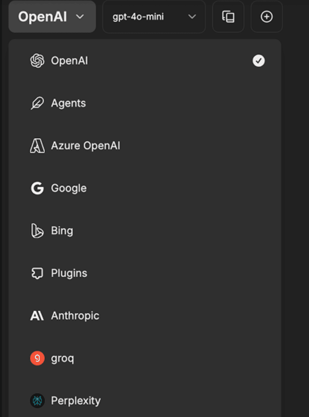Screen dimensions: 309x417
Task: Click the presets overlapping-squares button
Action: pos(228,17)
